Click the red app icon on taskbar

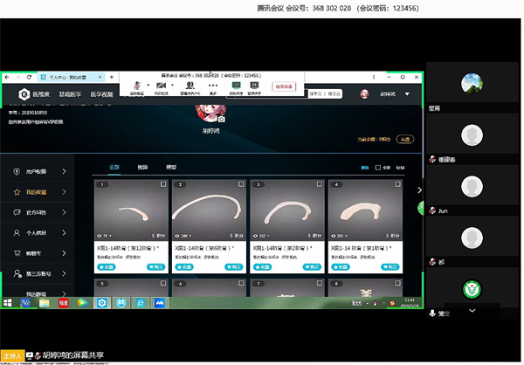coord(64,303)
